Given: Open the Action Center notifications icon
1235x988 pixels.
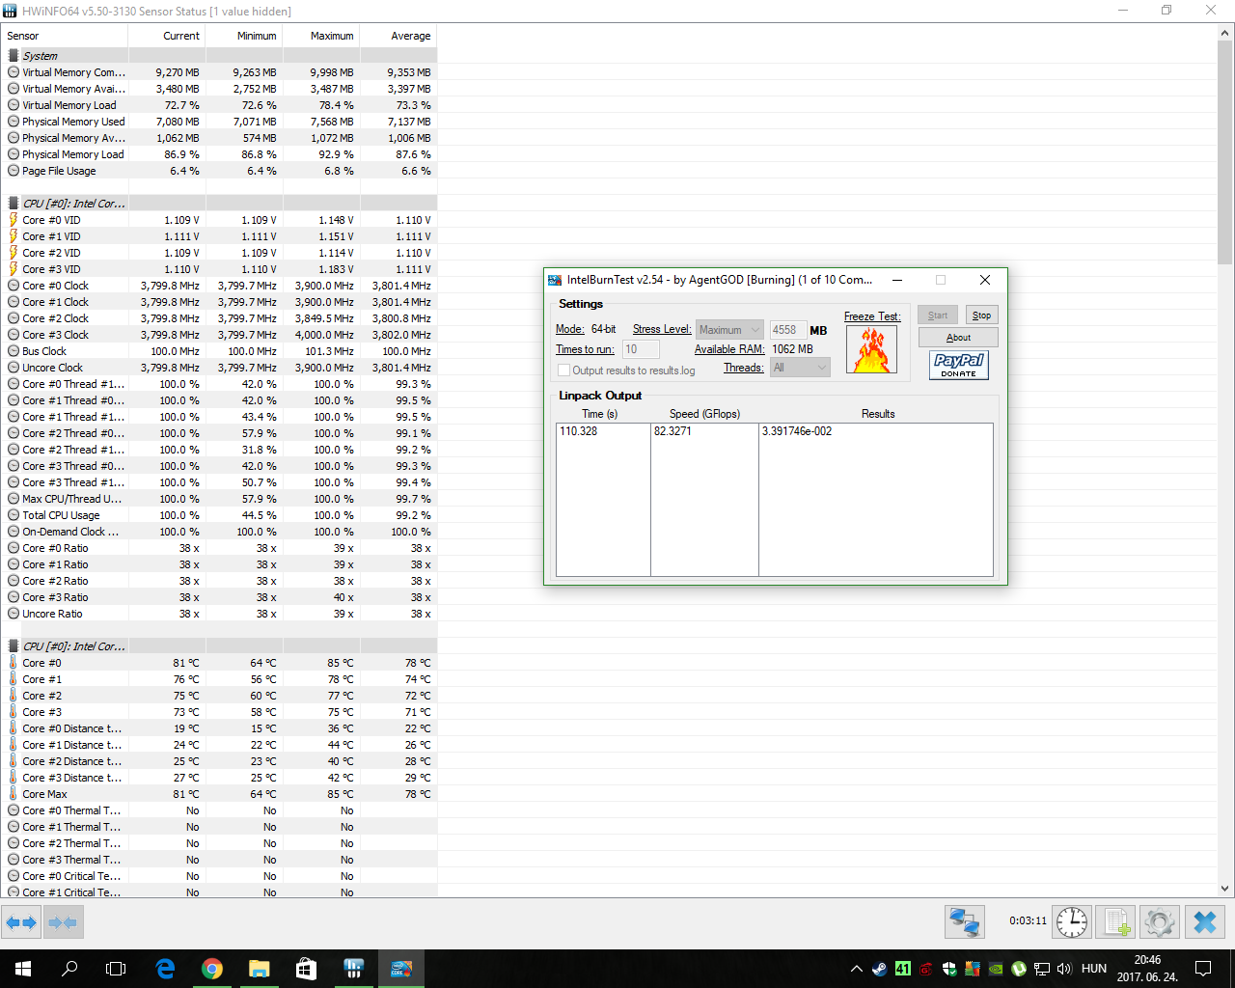Looking at the screenshot, I should [1203, 969].
